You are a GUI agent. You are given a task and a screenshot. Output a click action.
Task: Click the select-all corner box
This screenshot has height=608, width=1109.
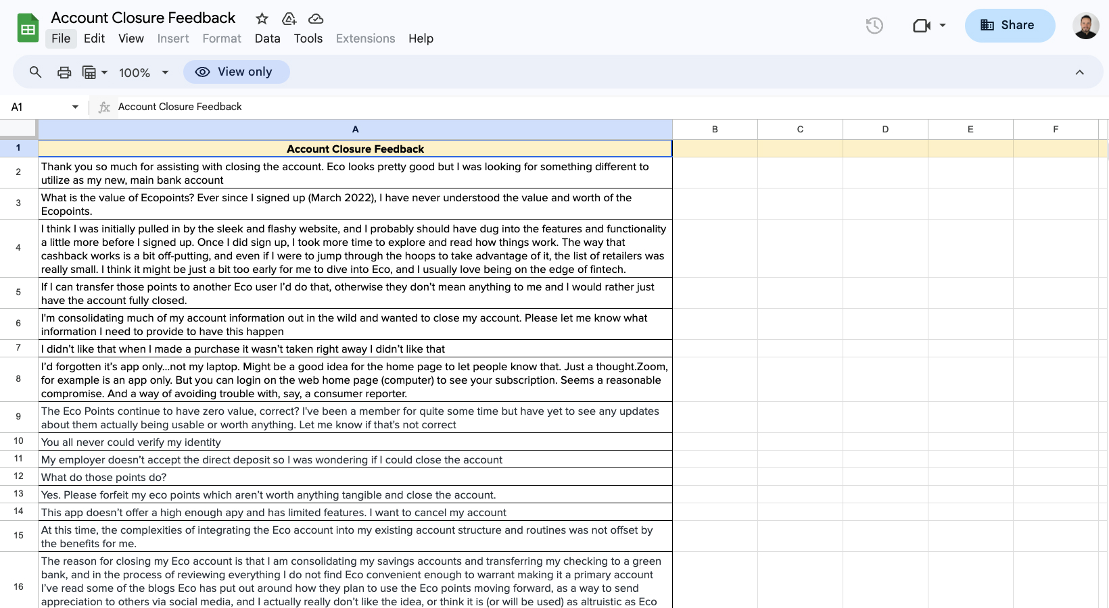coord(18,128)
